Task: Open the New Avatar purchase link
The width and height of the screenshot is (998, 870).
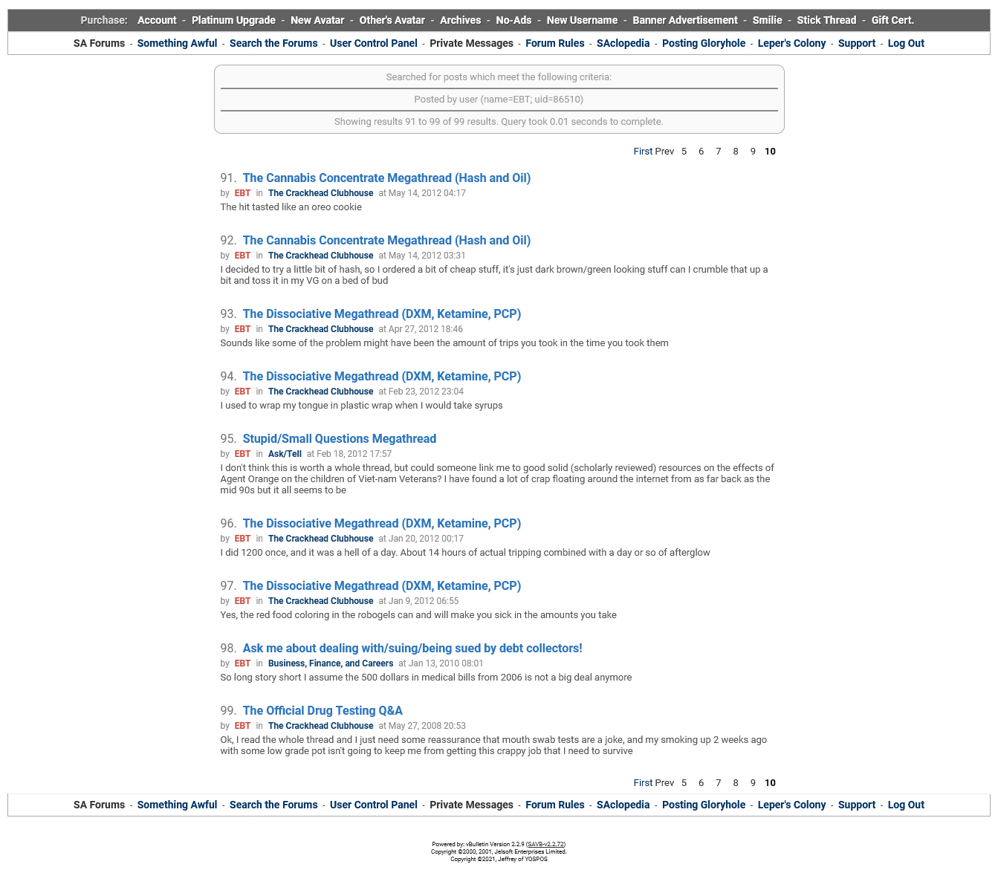Action: (x=317, y=20)
